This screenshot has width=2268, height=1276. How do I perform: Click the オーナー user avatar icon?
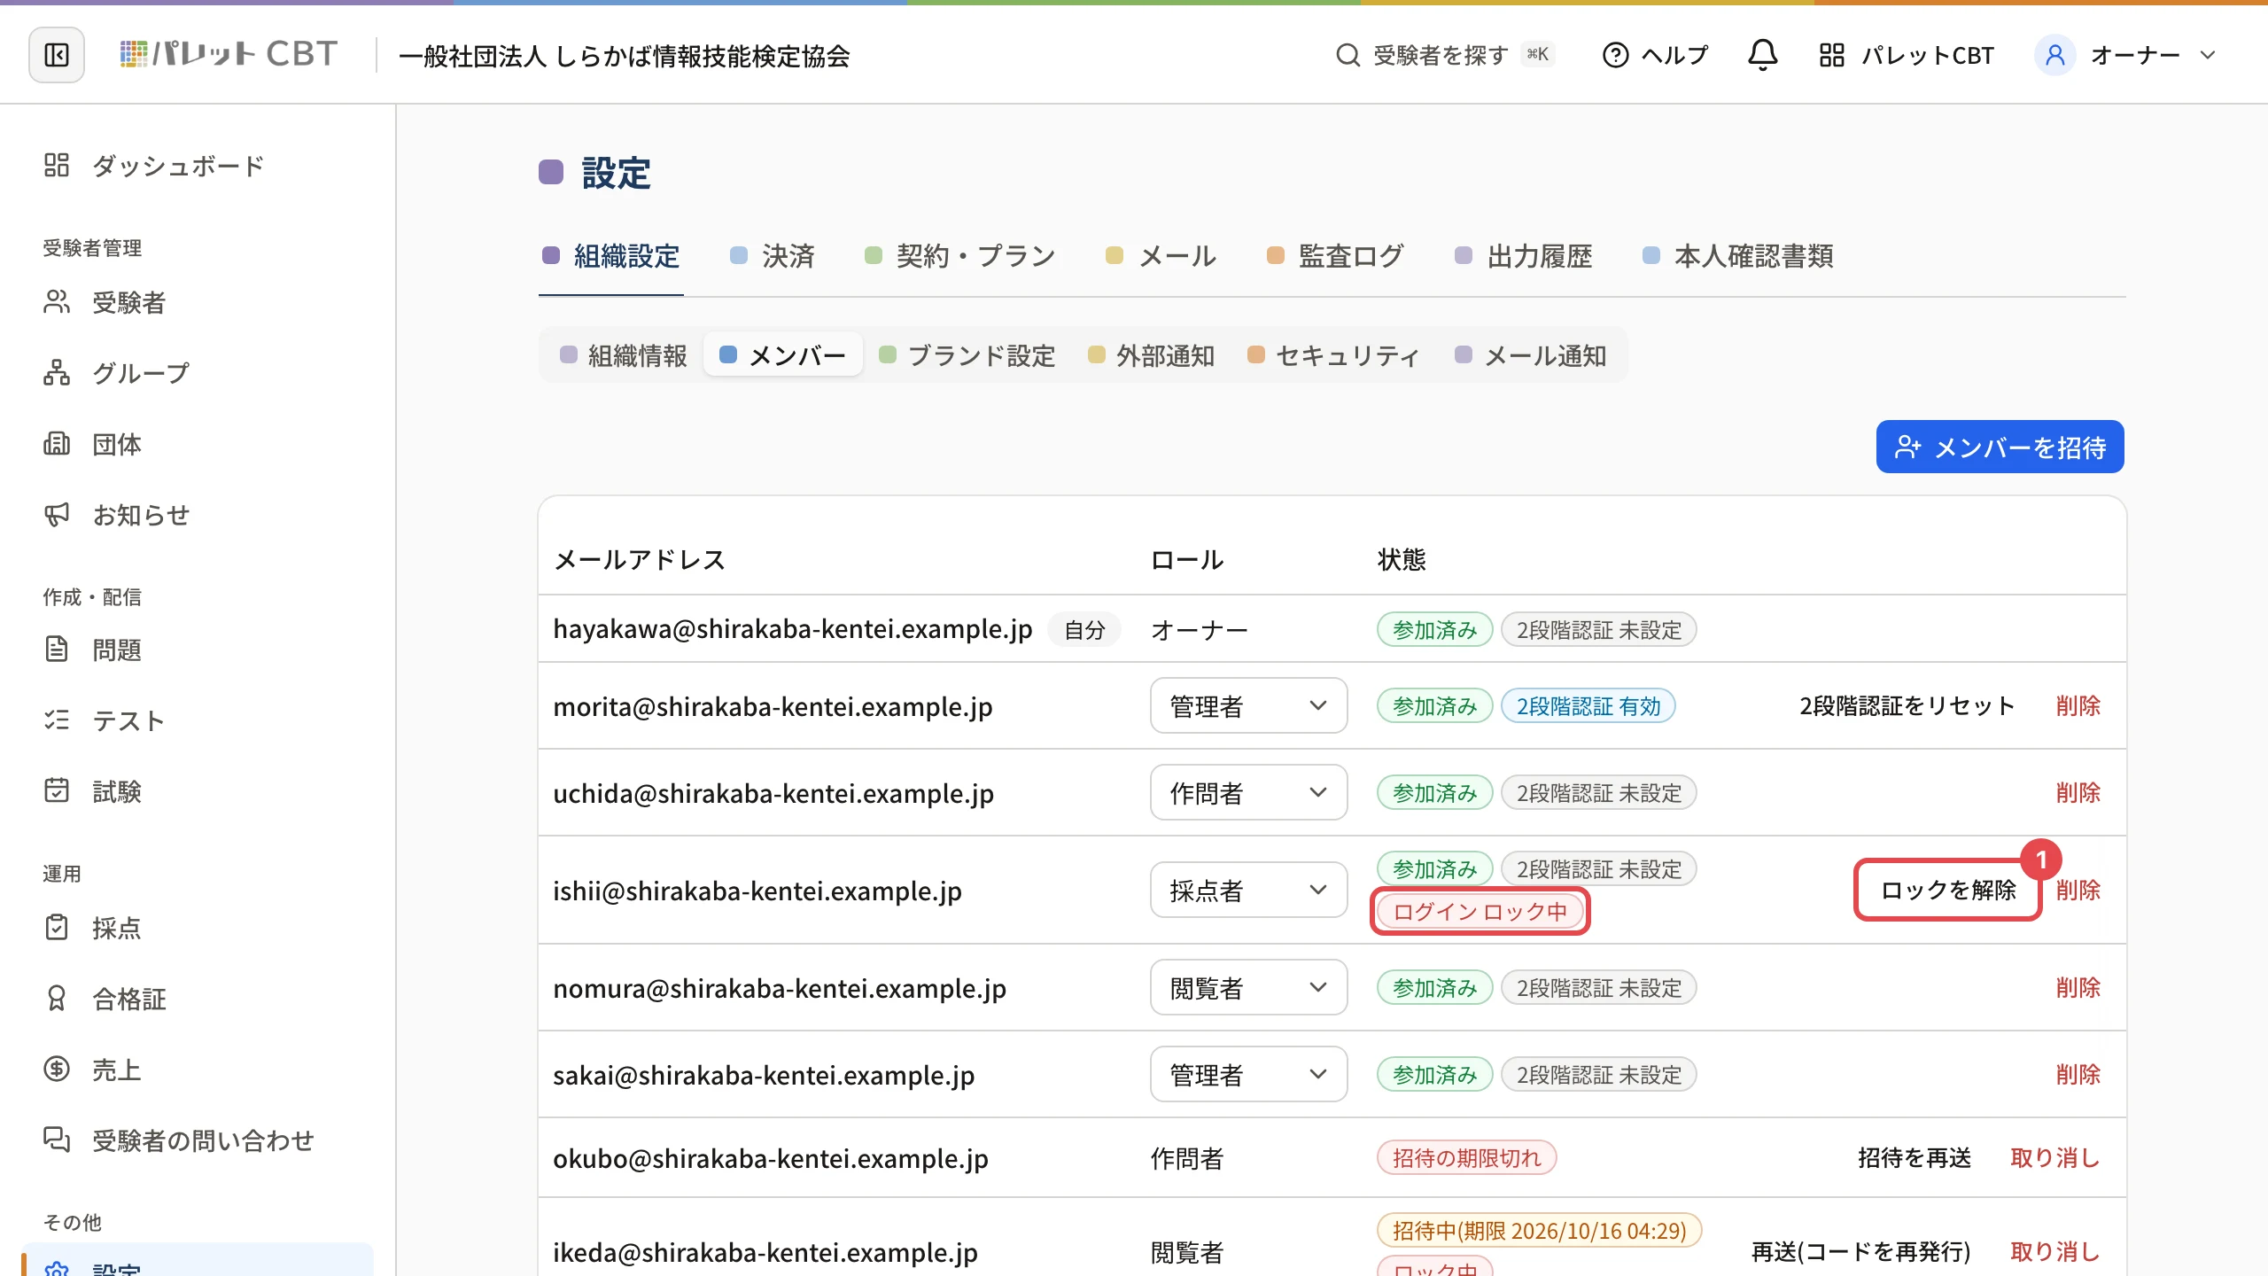click(2055, 55)
